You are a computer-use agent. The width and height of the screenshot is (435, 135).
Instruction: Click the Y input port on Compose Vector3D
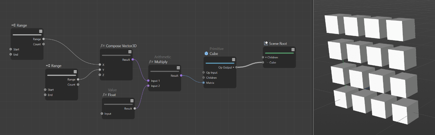tap(100, 70)
